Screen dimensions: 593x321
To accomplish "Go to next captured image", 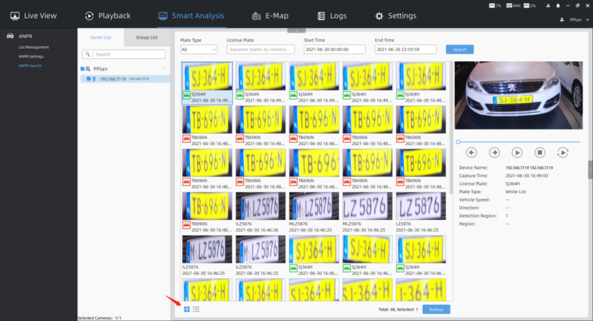I will pyautogui.click(x=494, y=152).
